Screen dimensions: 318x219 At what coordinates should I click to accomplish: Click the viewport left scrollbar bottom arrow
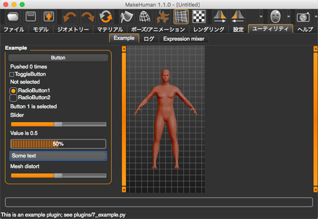pos(124,190)
